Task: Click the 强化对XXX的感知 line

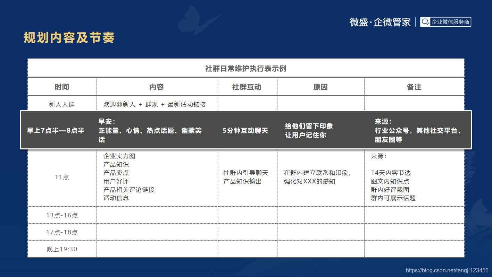Action: (309, 181)
